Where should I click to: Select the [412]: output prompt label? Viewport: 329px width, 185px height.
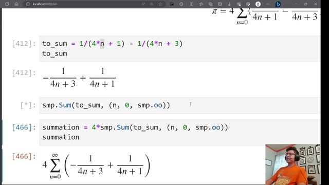(x=24, y=73)
